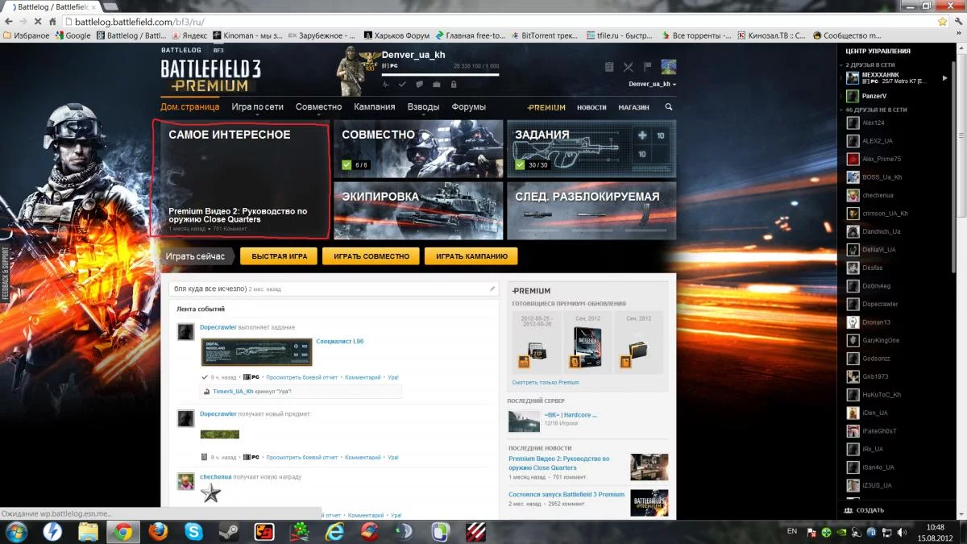The width and height of the screenshot is (967, 544).
Task: Open the Кампания menu item
Action: click(x=375, y=107)
